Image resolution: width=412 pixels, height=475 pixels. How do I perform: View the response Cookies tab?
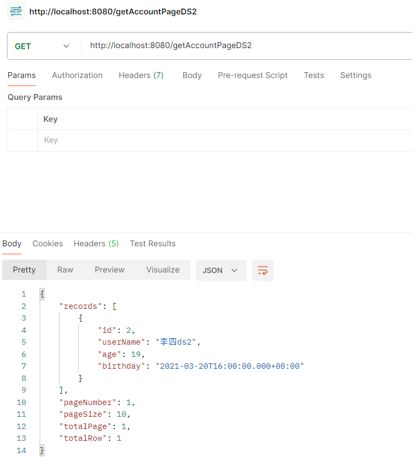point(48,244)
